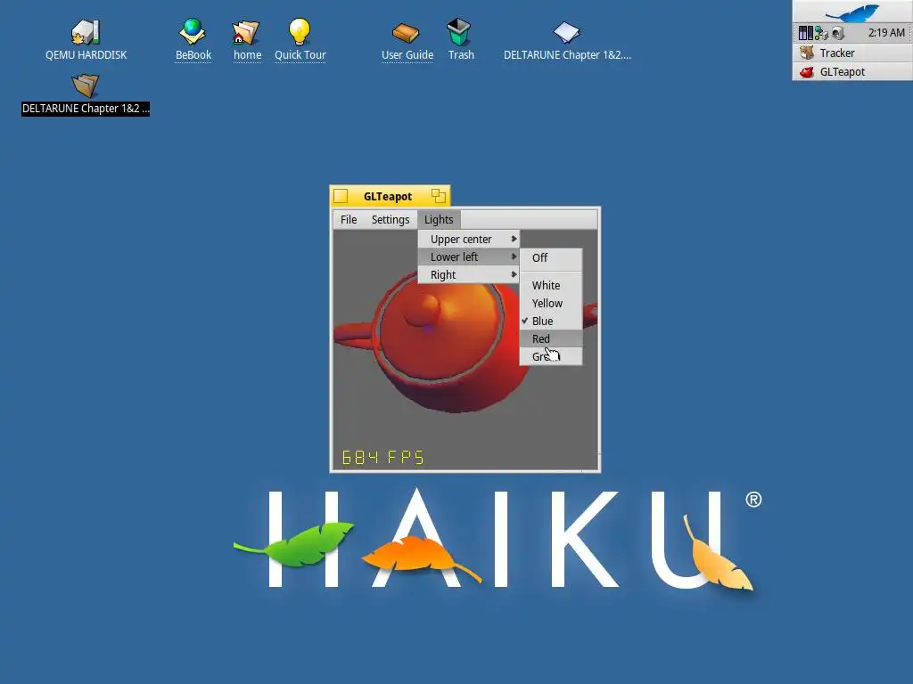Screen dimensions: 913x684
Task: Click the GLTeapot window close box
Action: pyautogui.click(x=341, y=197)
